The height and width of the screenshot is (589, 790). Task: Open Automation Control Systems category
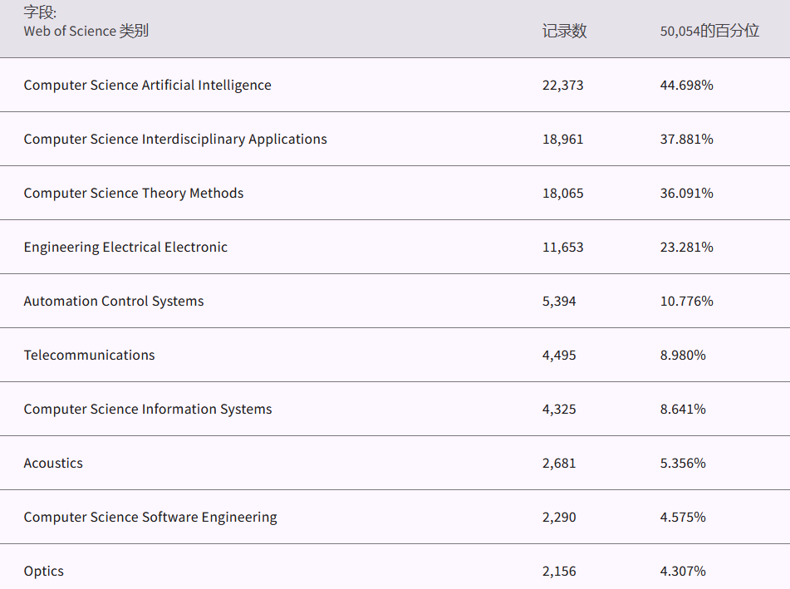[x=114, y=301]
